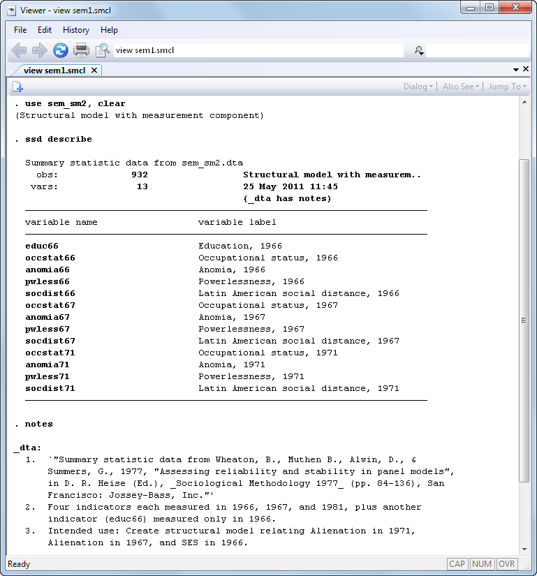Click the variable name occstat71
The height and width of the screenshot is (576, 537).
click(50, 353)
